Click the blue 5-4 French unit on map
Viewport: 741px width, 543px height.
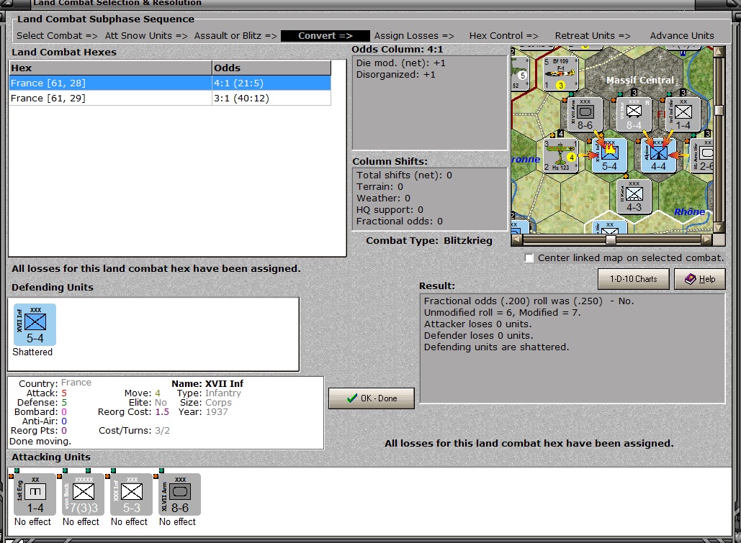610,155
